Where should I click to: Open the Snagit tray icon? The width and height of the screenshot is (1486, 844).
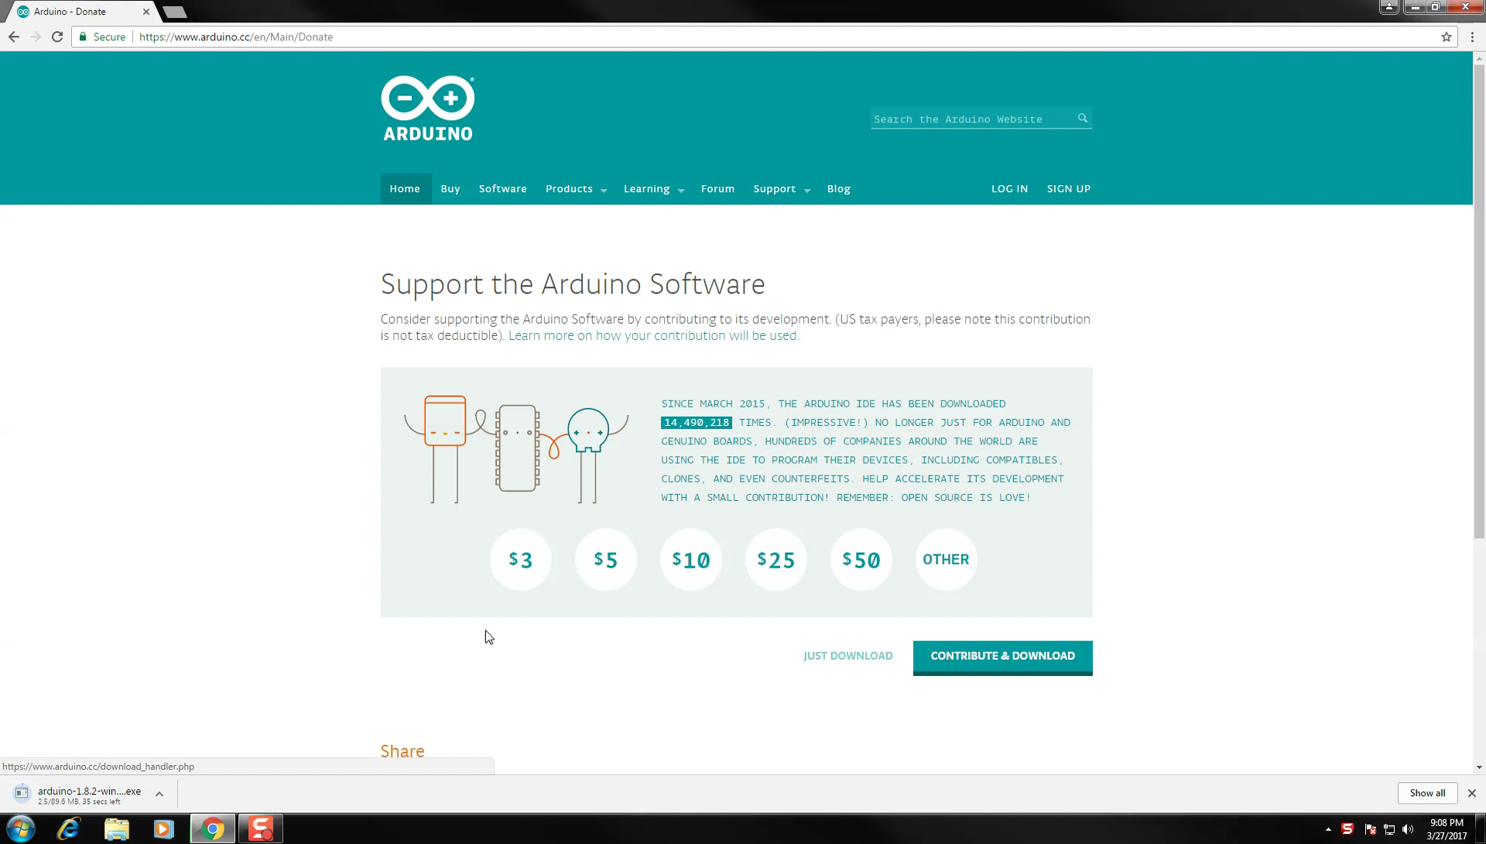click(1348, 829)
